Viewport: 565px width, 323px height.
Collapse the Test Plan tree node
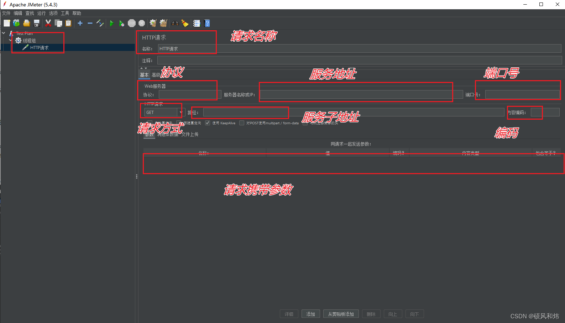point(4,33)
